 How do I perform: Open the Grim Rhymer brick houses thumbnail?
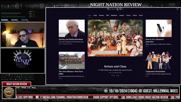(x=72, y=60)
